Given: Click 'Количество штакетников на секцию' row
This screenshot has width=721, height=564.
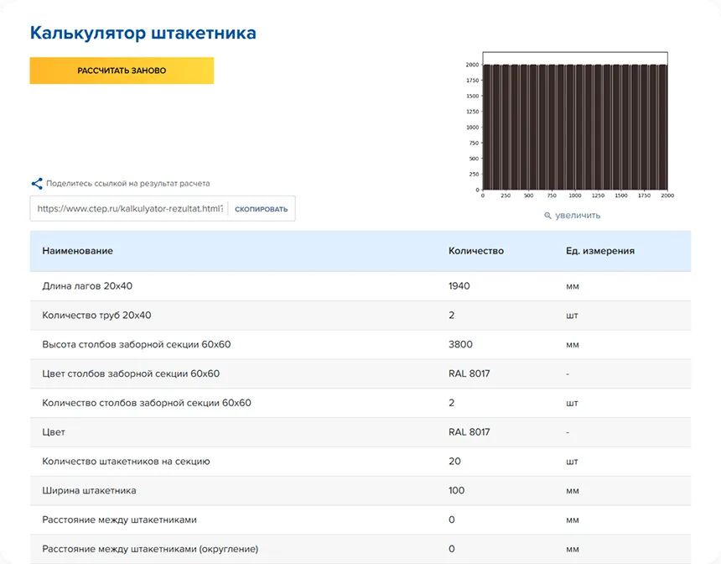Looking at the screenshot, I should pyautogui.click(x=126, y=462).
